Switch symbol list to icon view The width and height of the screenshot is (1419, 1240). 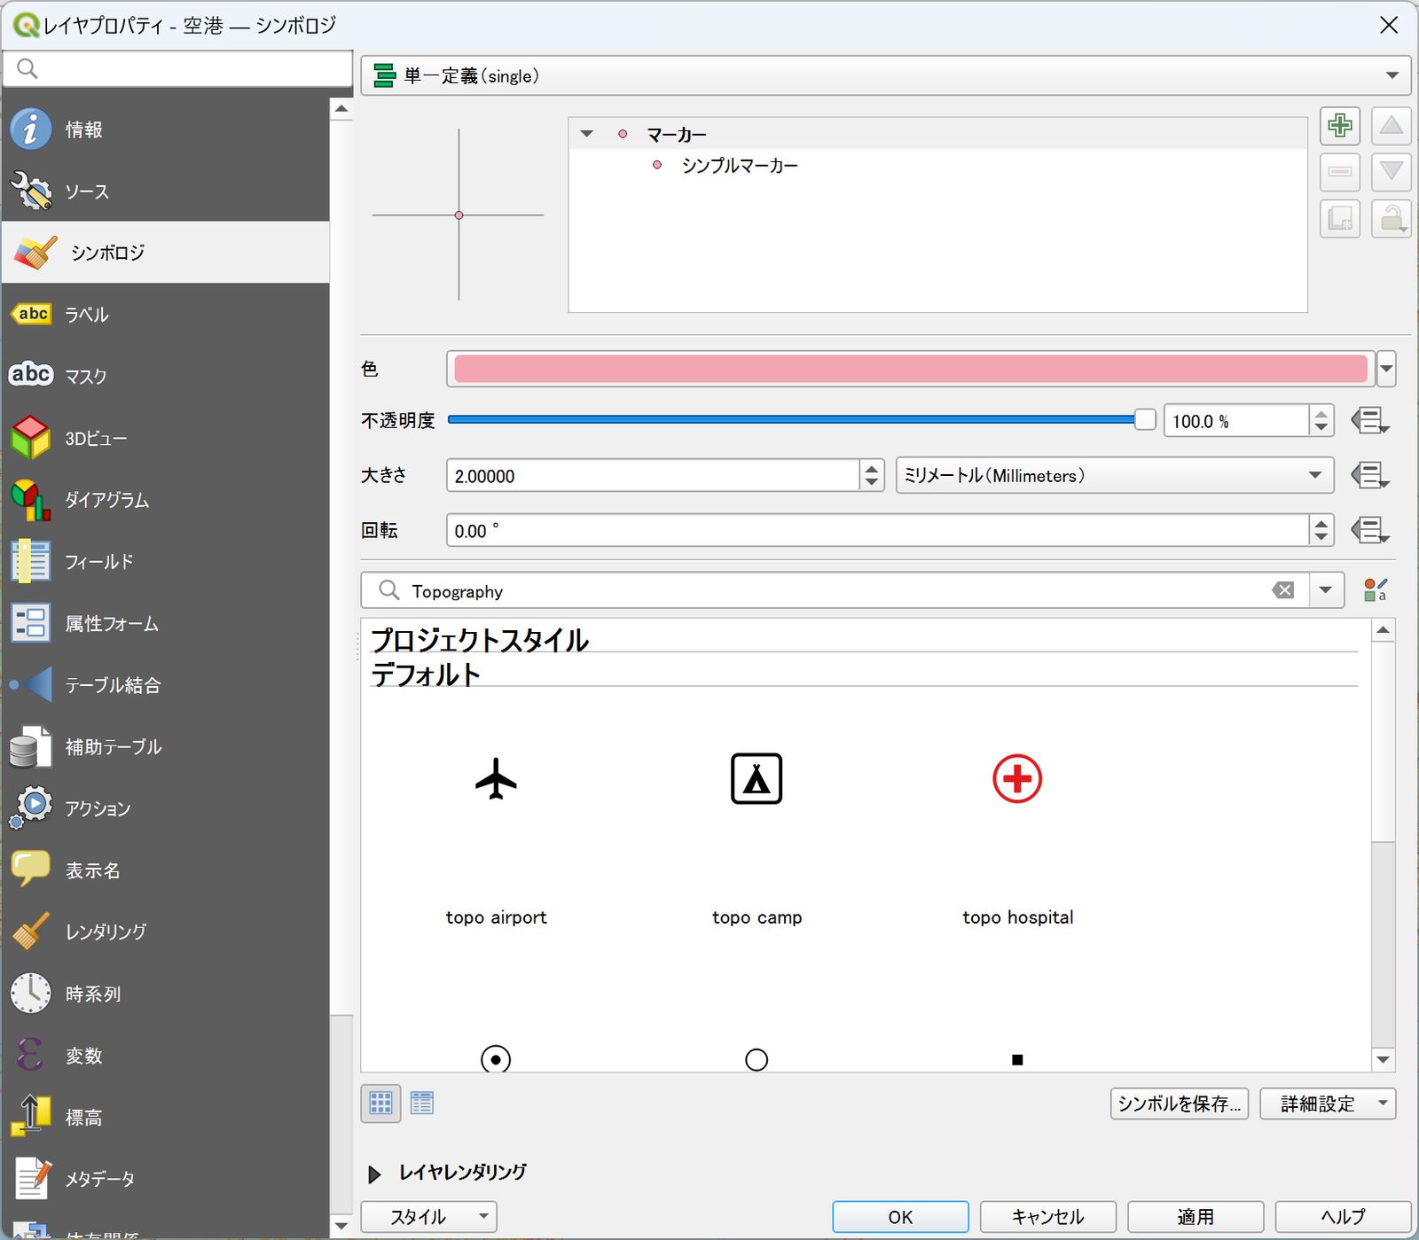pos(380,1104)
